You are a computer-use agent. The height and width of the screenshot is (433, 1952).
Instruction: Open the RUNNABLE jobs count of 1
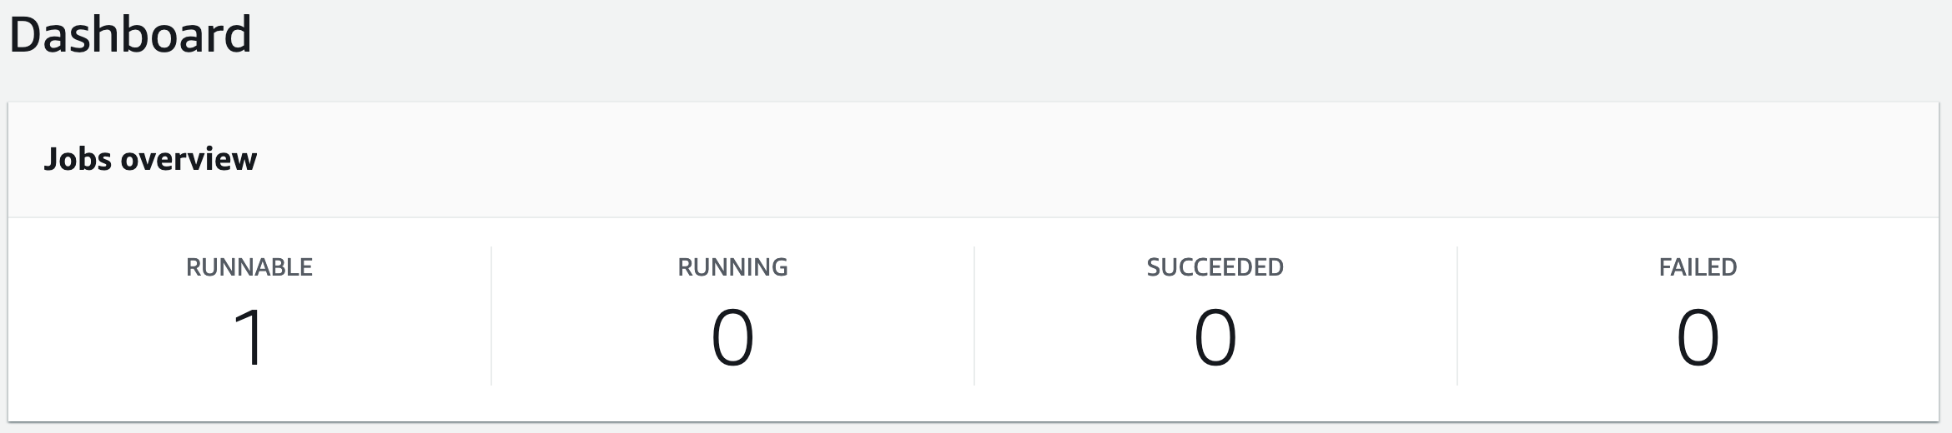(x=249, y=337)
